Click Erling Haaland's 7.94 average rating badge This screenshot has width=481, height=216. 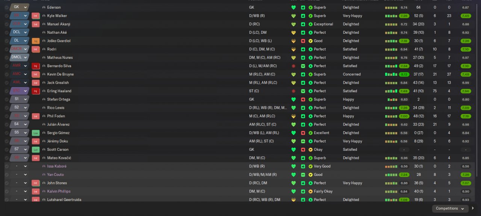466,91
